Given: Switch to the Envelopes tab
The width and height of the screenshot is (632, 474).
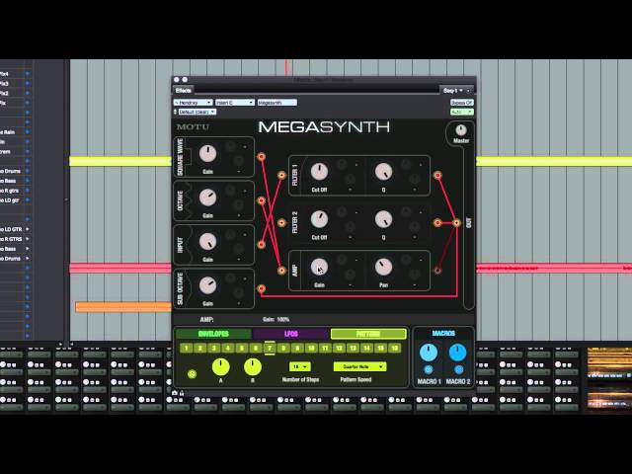Looking at the screenshot, I should click(213, 334).
